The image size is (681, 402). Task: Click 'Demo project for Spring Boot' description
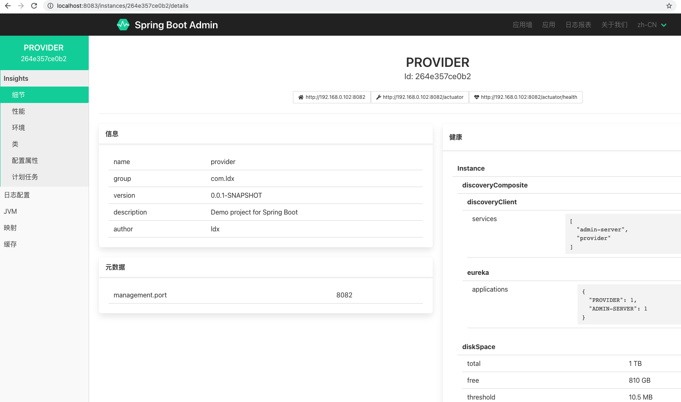(x=254, y=212)
